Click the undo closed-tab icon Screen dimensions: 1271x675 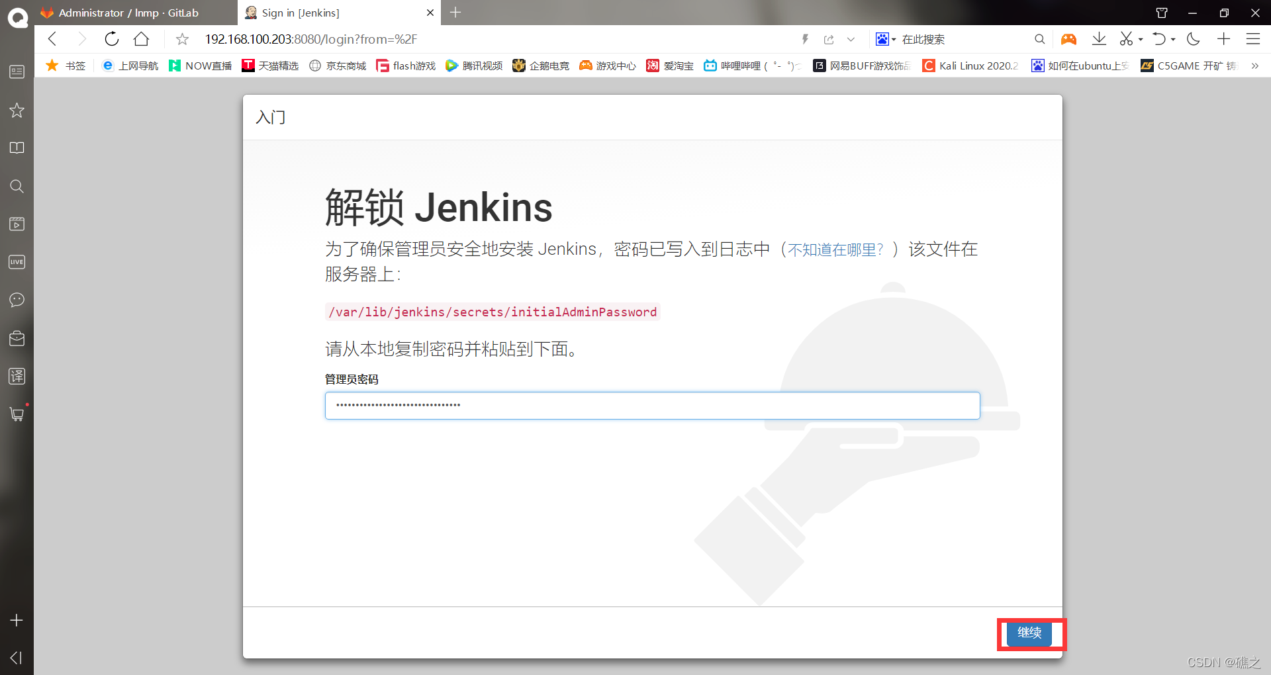1159,39
